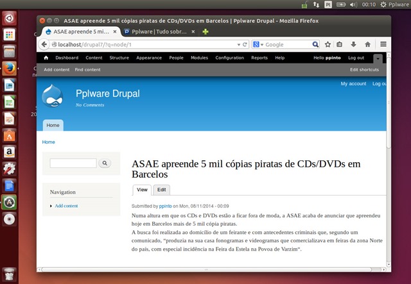Bookmark this page with the star icon
The width and height of the screenshot is (411, 284).
[x=328, y=44]
